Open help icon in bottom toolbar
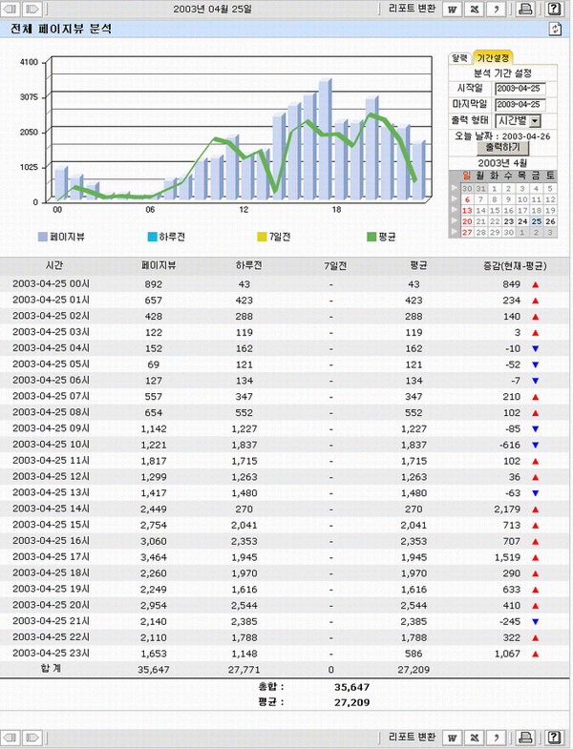Screen dimensions: 573x749 [x=554, y=738]
